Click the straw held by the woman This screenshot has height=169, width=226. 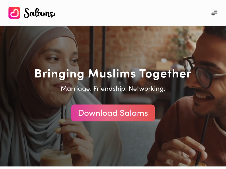click(62, 128)
